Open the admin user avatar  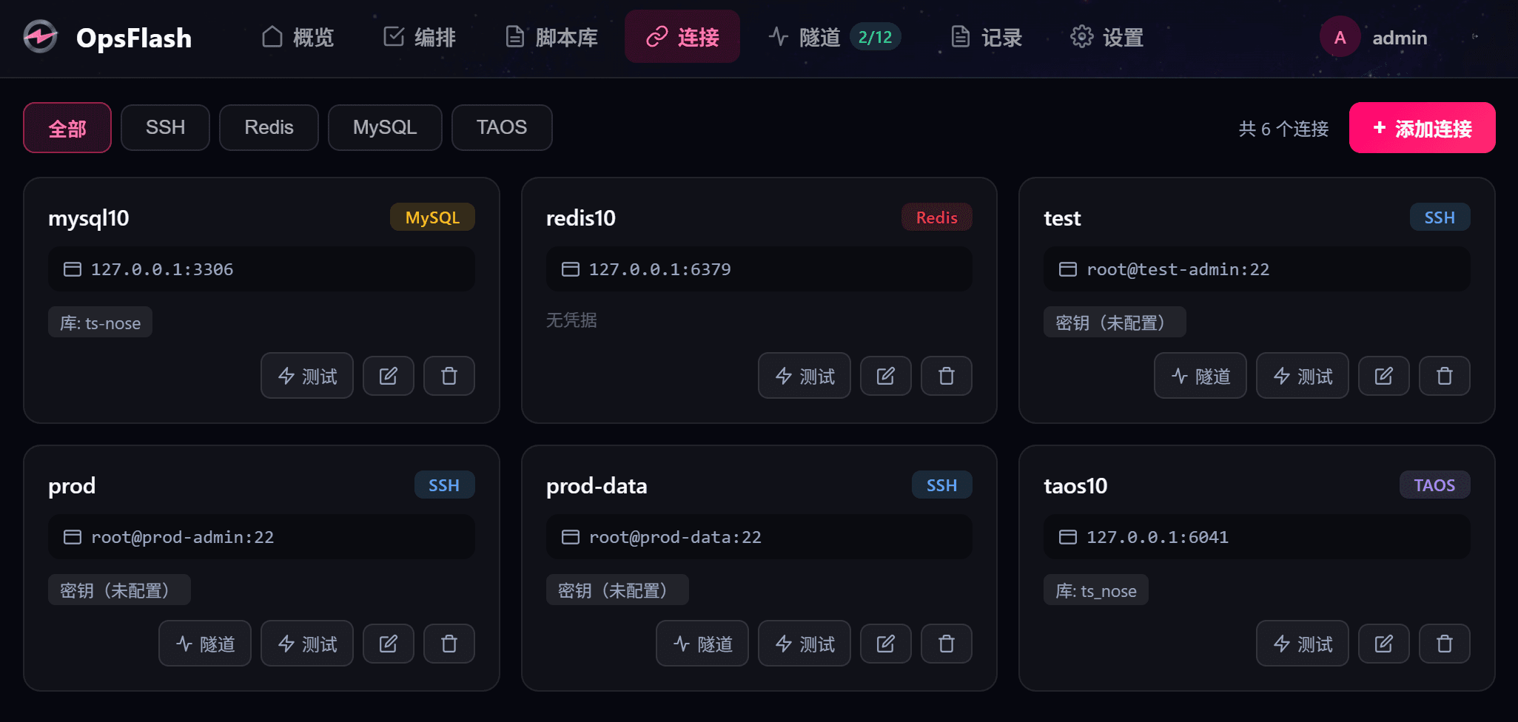(x=1340, y=37)
